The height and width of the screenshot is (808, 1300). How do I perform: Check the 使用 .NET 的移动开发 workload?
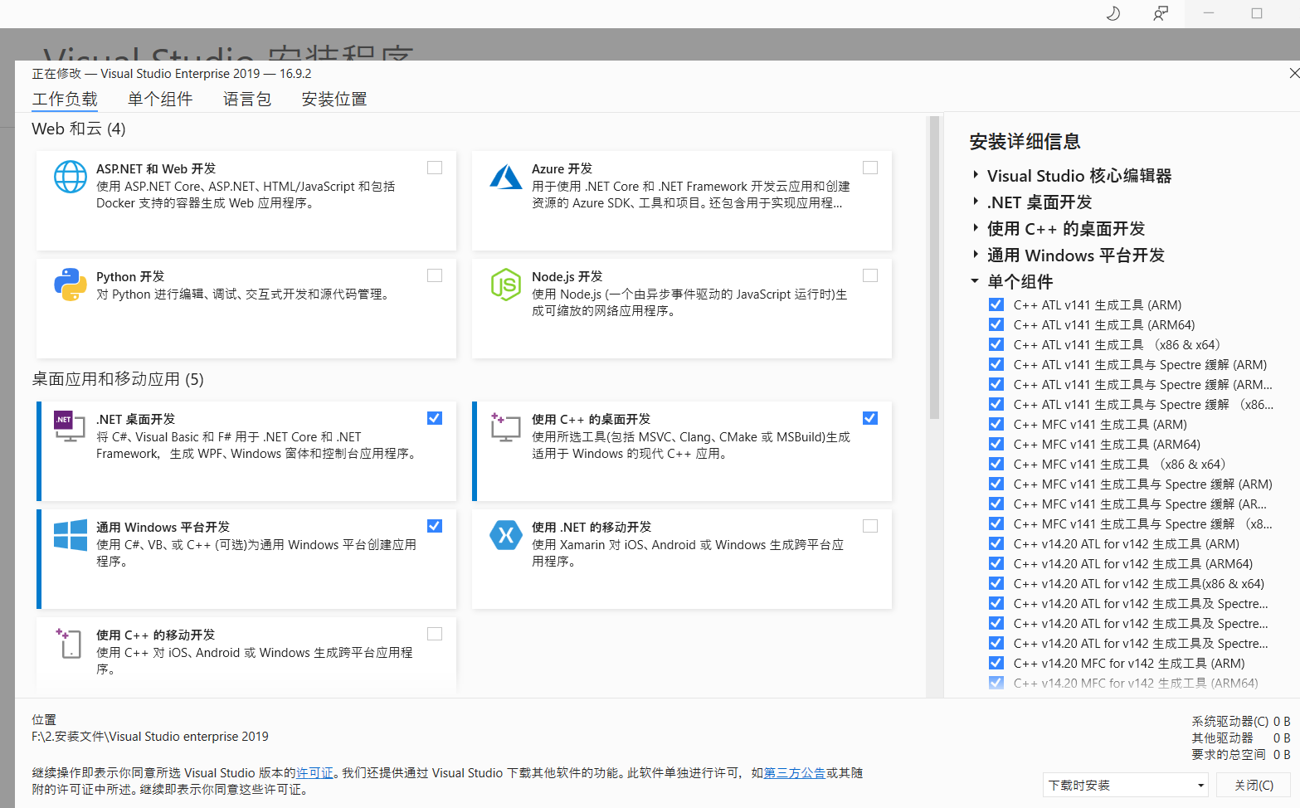pos(870,526)
